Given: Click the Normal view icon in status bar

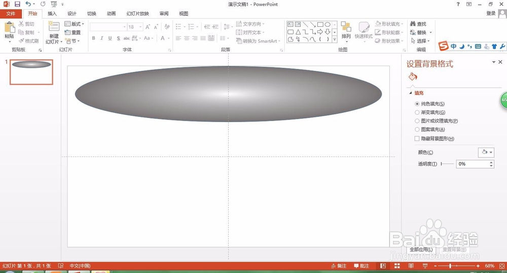Looking at the screenshot, I should [383, 266].
